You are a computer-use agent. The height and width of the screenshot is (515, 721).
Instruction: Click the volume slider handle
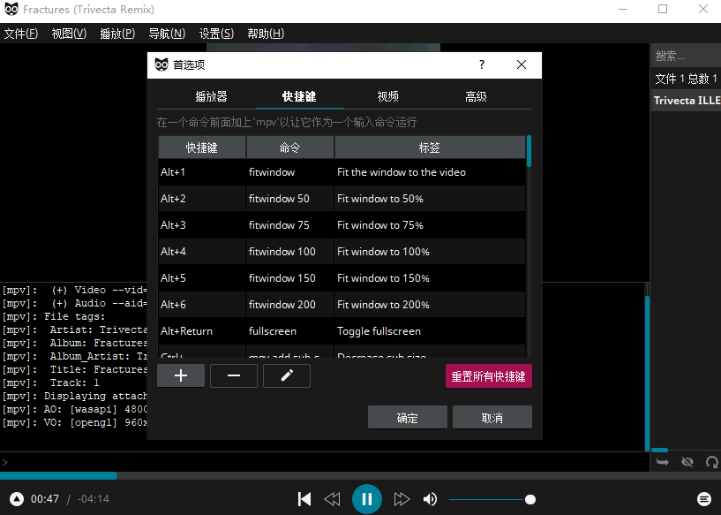pos(530,499)
